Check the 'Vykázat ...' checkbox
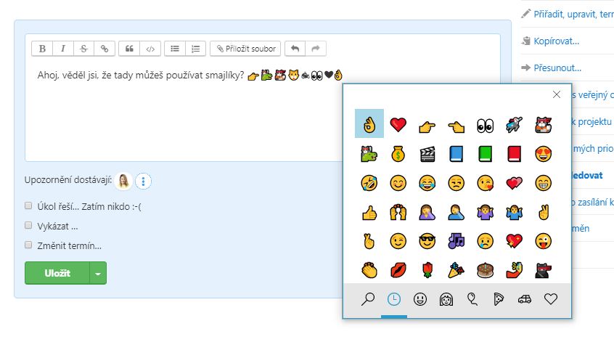The height and width of the screenshot is (350, 614). [28, 225]
